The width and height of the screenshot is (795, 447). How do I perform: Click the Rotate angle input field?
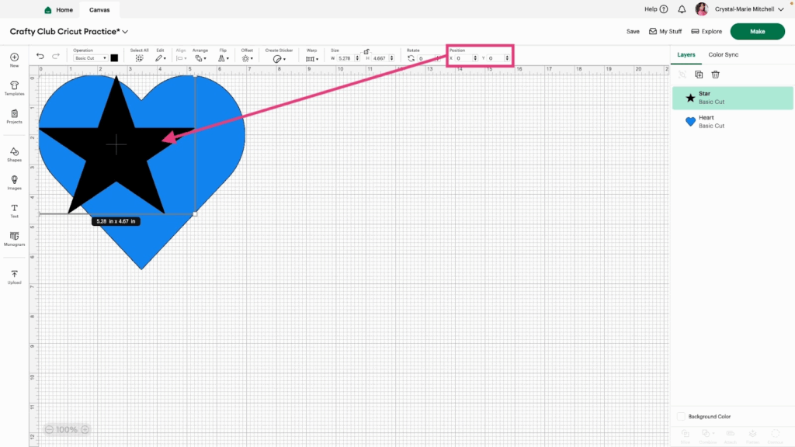tap(426, 58)
